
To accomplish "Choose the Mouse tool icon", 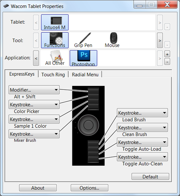I will pyautogui.click(x=112, y=40).
